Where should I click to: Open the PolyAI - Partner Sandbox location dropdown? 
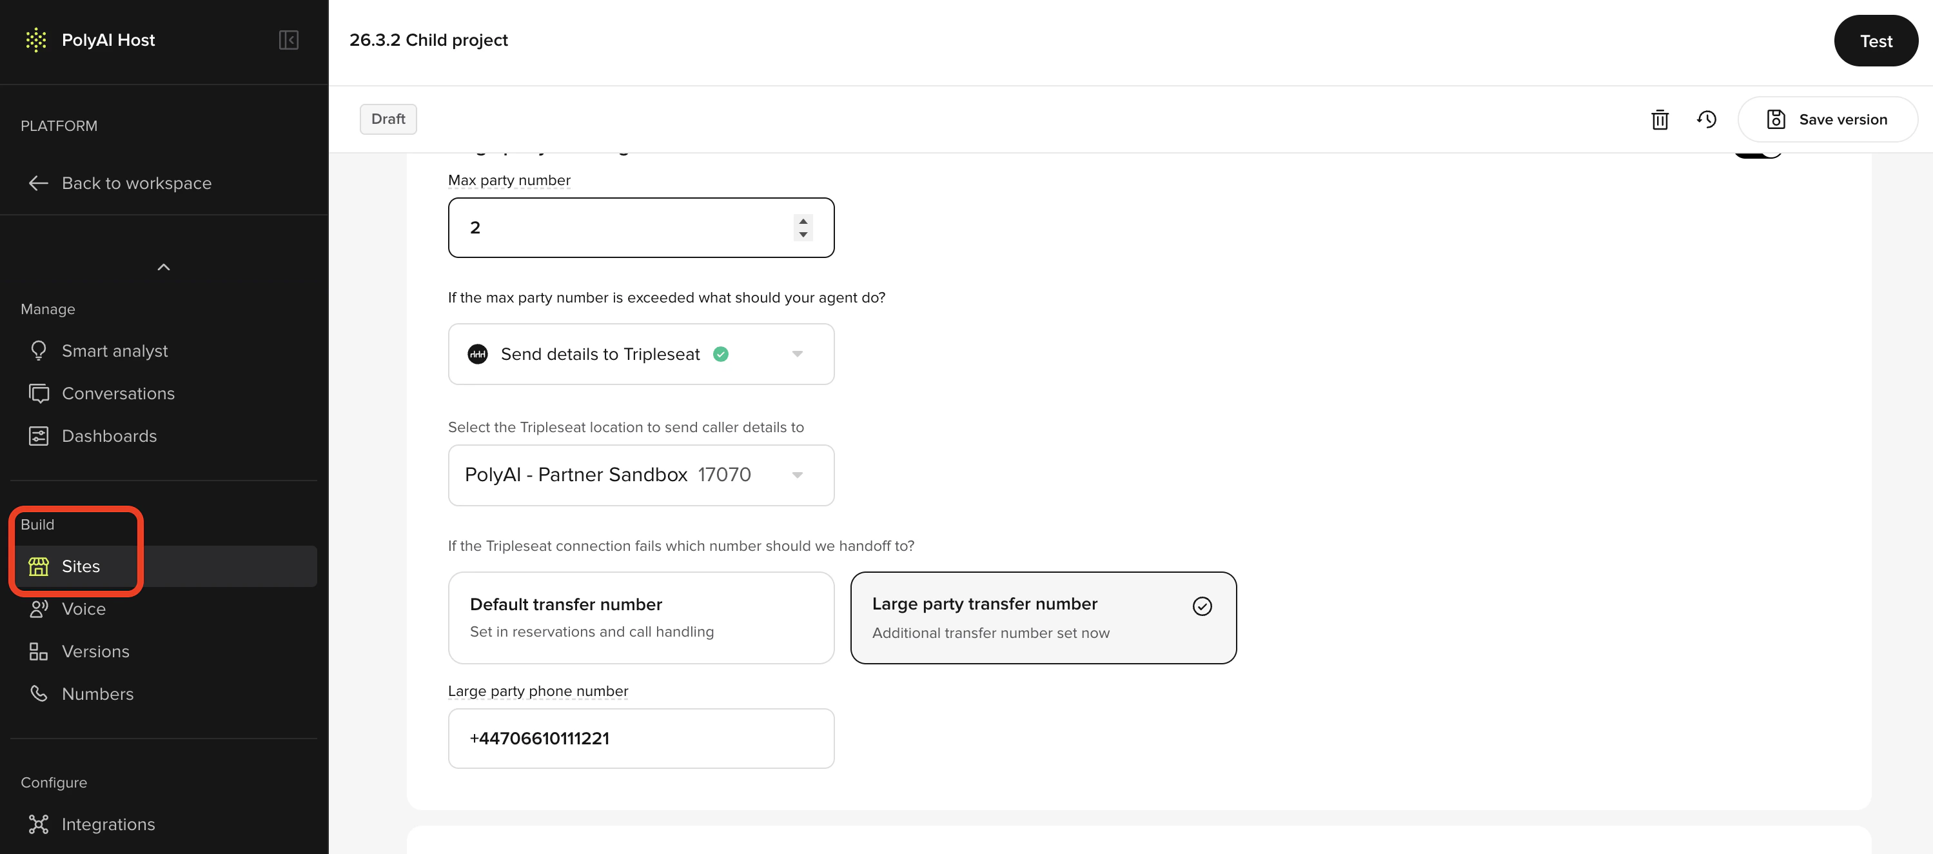point(641,475)
